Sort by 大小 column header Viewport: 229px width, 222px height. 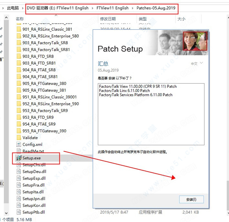181,19
